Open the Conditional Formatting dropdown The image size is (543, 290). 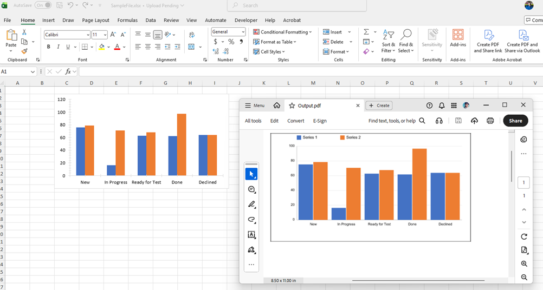coord(282,32)
